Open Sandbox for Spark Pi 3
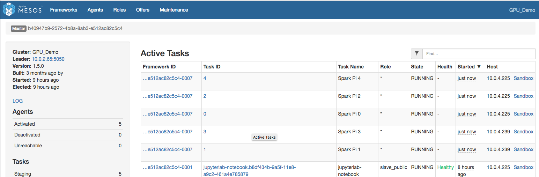Viewport: 539px width, 177px height. (x=523, y=132)
